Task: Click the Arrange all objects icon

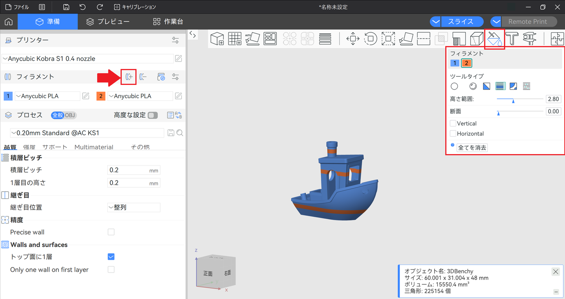Action: 270,39
